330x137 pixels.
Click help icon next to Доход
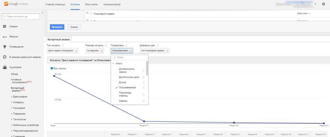tap(143, 82)
